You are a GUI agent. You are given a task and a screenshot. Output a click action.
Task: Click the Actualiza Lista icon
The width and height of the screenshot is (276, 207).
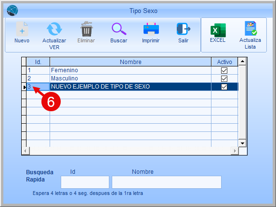point(250,28)
